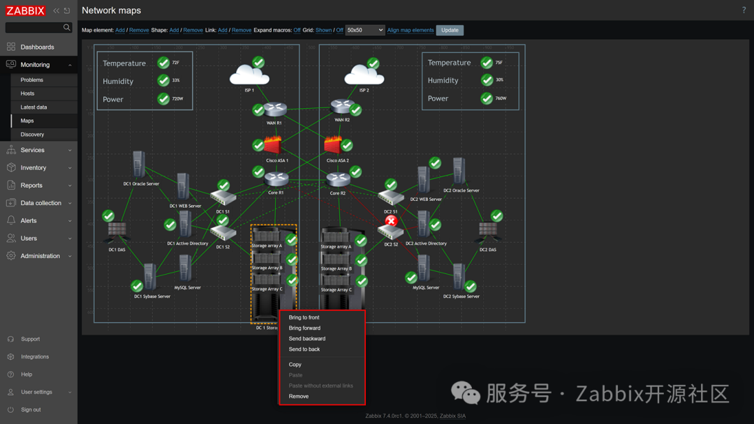The image size is (754, 424).
Task: Toggle grid visibility via Shown link
Action: [323, 31]
